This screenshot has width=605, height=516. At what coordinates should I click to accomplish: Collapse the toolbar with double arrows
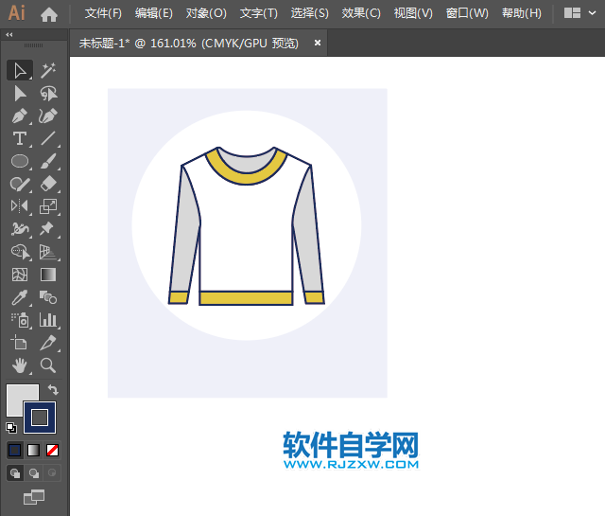coord(9,34)
